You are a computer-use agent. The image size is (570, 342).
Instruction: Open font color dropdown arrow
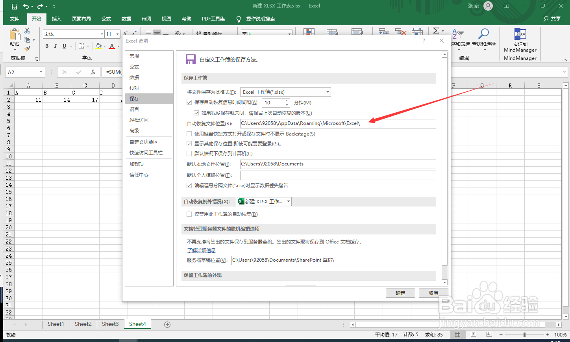[118, 46]
